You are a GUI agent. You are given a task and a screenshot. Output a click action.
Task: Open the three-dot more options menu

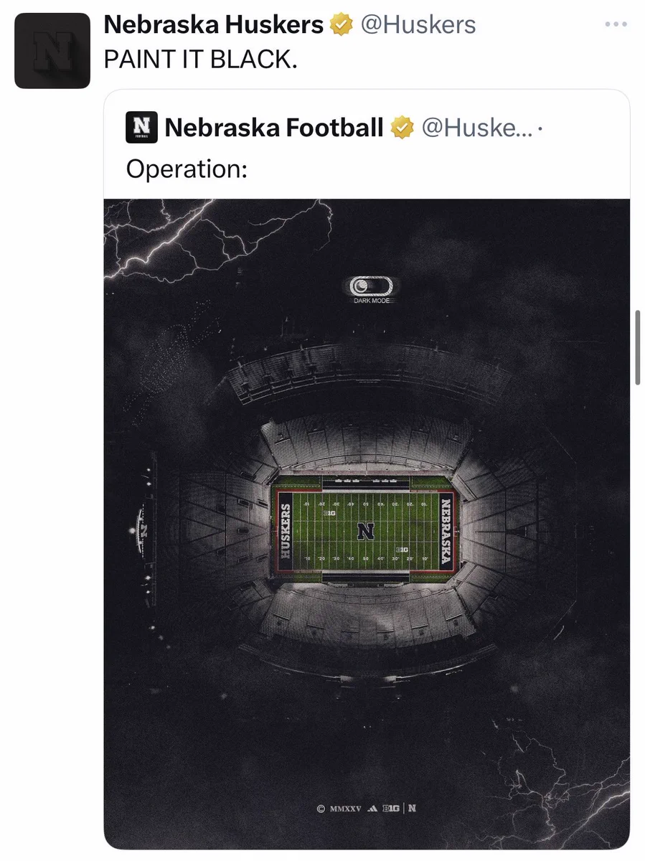[x=616, y=24]
